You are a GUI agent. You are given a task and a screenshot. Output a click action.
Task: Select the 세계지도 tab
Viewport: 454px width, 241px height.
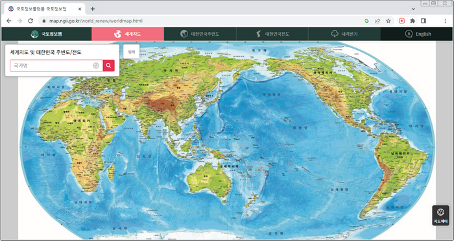point(128,34)
